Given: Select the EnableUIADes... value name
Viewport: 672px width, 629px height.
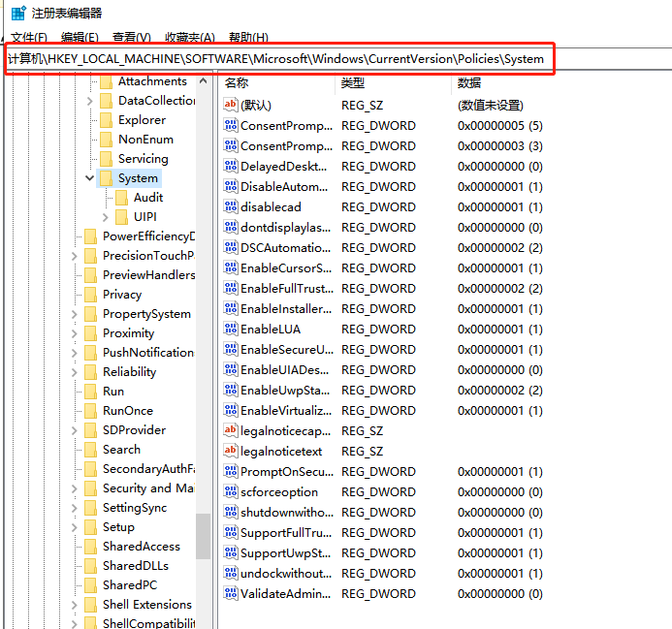Looking at the screenshot, I should (x=284, y=370).
